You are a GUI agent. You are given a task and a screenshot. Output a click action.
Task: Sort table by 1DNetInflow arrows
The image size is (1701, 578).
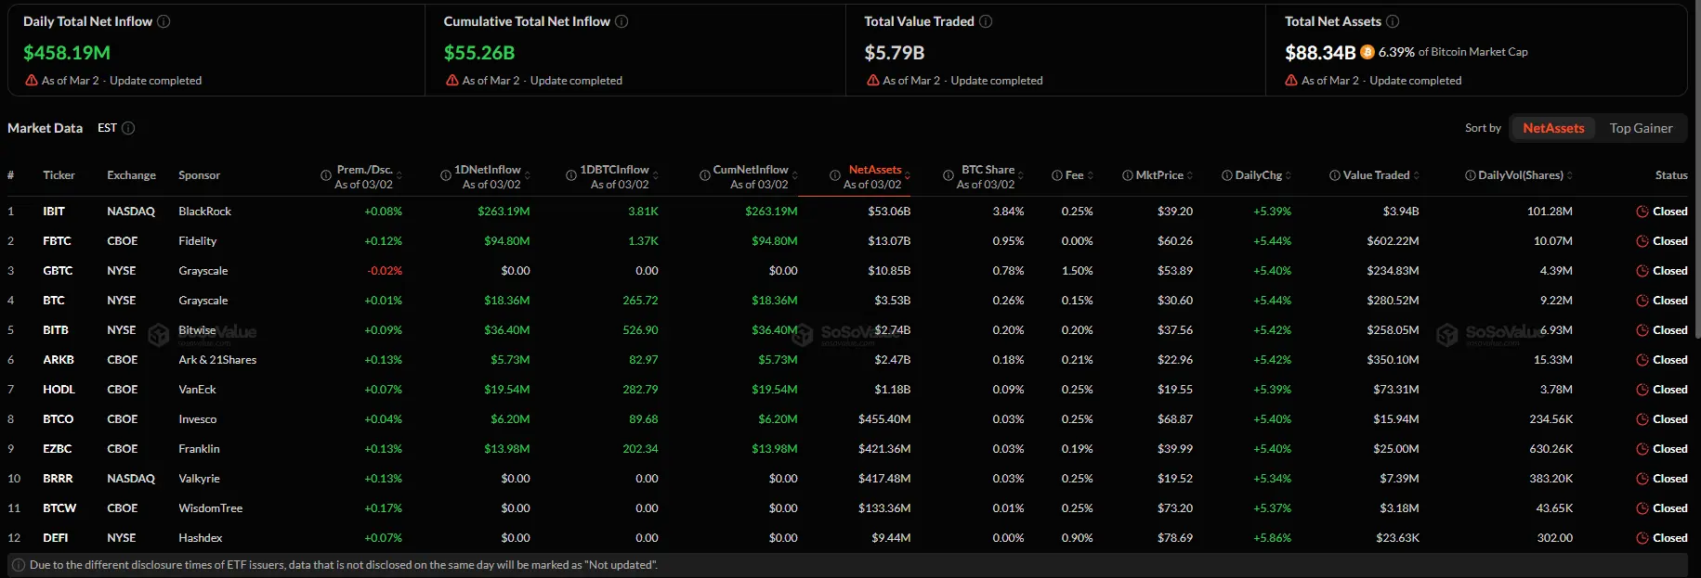pyautogui.click(x=528, y=175)
